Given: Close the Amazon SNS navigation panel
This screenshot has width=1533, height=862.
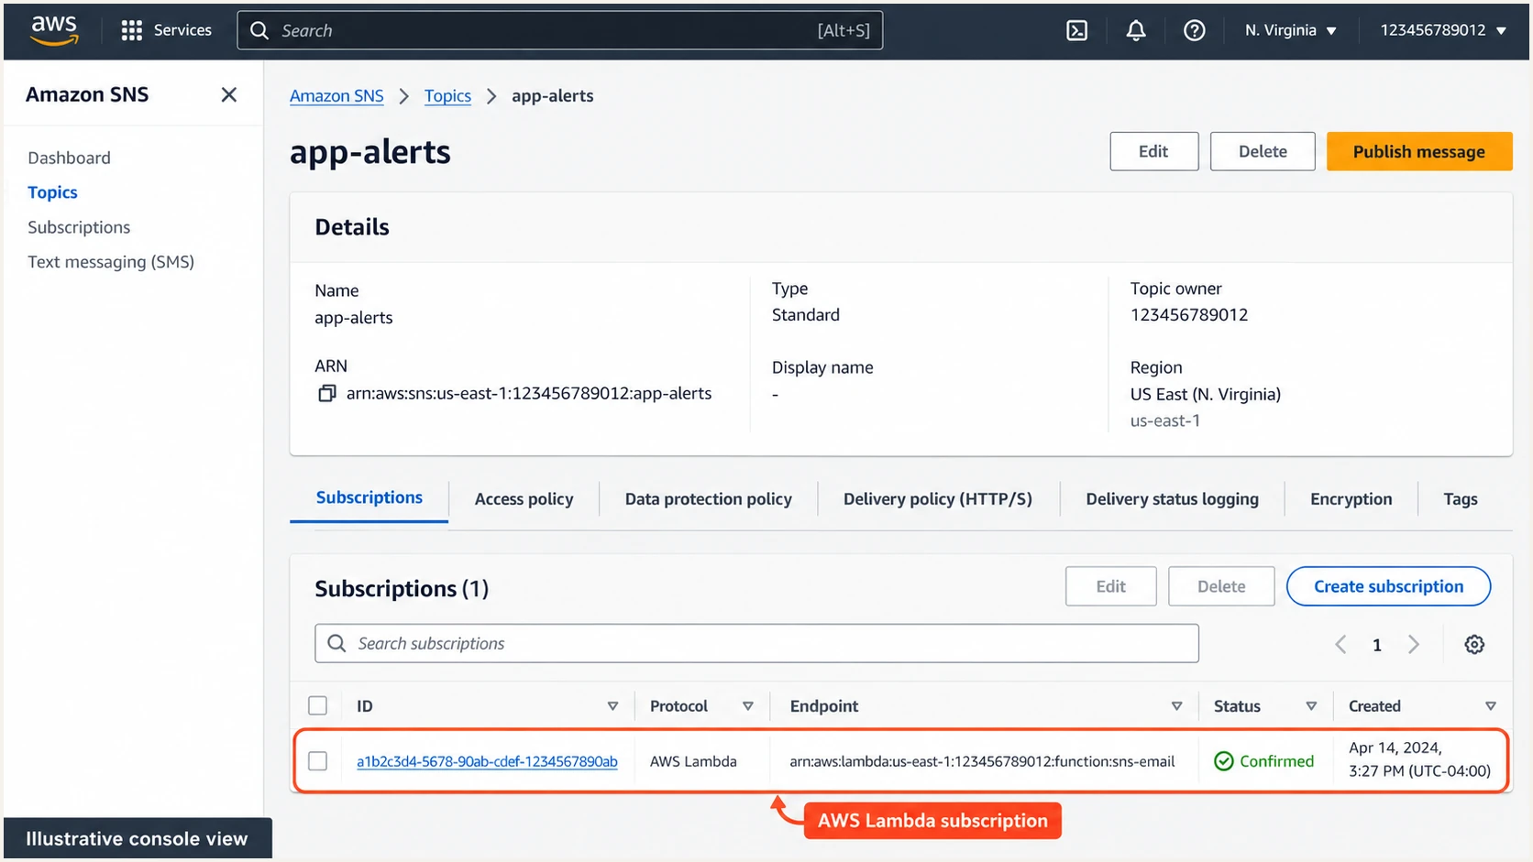Looking at the screenshot, I should (229, 94).
